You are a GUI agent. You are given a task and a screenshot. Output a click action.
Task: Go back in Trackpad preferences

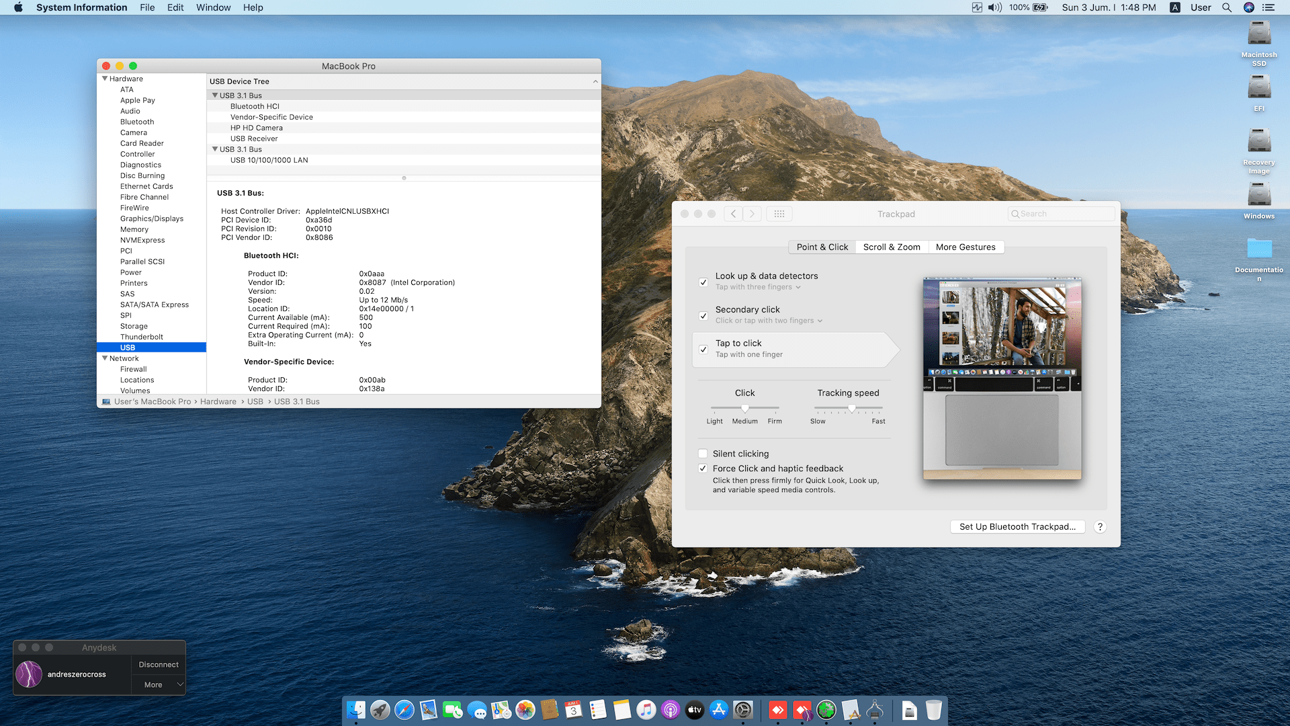click(733, 214)
